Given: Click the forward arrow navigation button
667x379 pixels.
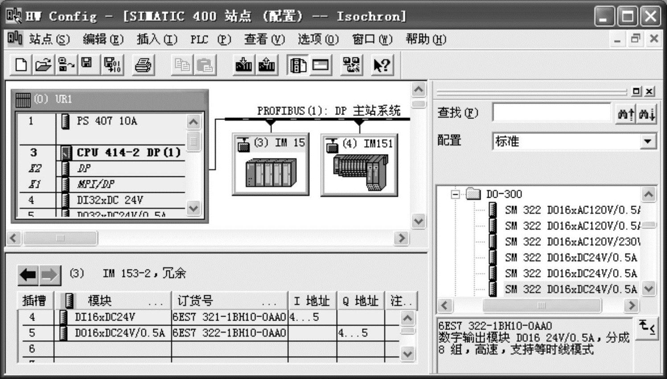Looking at the screenshot, I should (49, 275).
